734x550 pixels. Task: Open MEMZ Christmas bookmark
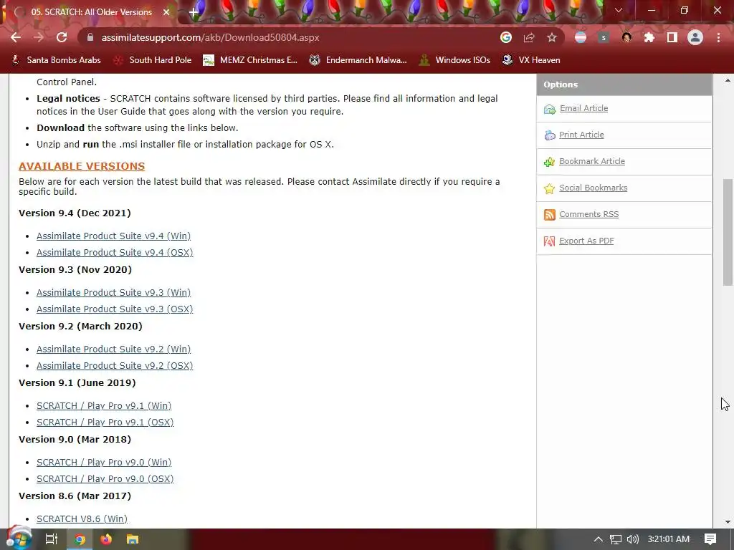click(x=250, y=60)
